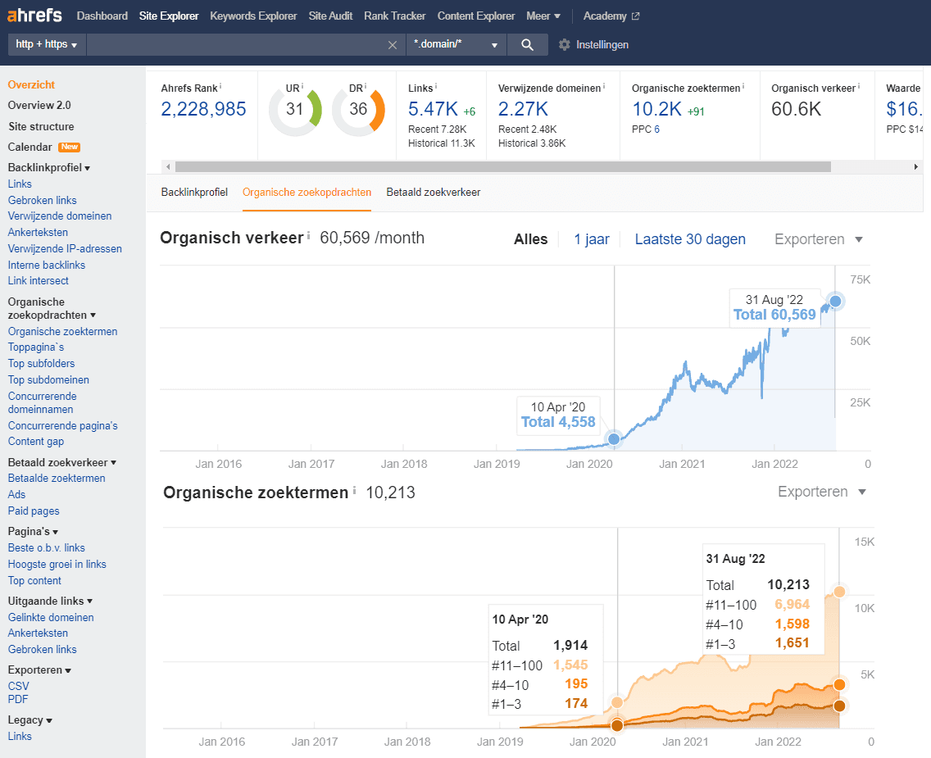This screenshot has width=931, height=758.
Task: Open Gebroken links under Backlinkprofiel
Action: [42, 200]
